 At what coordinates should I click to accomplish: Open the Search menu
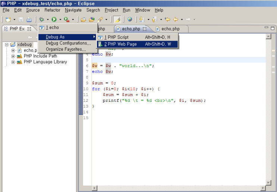tap(93, 10)
